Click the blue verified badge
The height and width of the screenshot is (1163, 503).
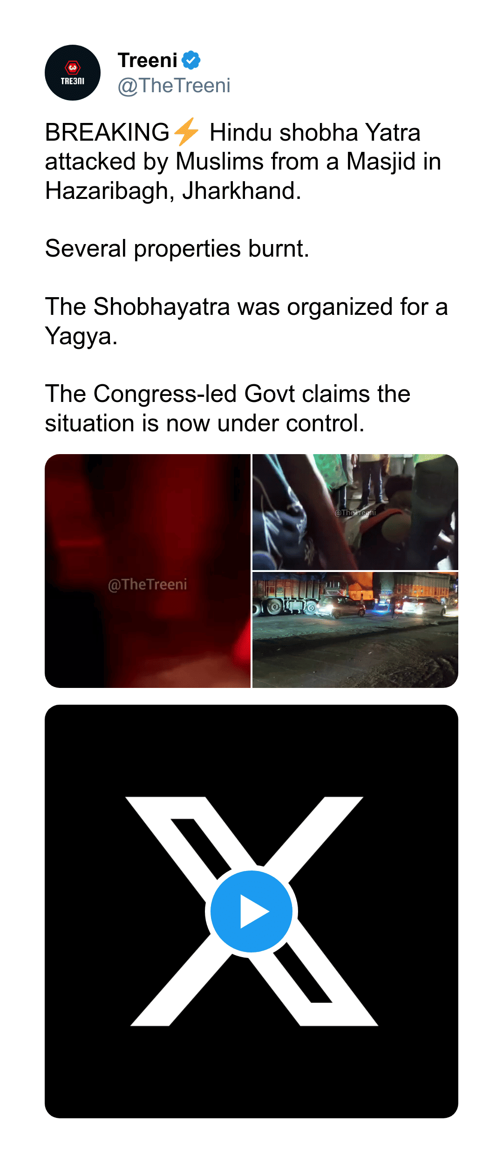(x=191, y=60)
